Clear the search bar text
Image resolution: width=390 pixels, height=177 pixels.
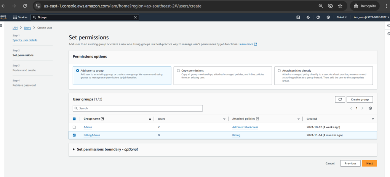pyautogui.click(x=135, y=17)
